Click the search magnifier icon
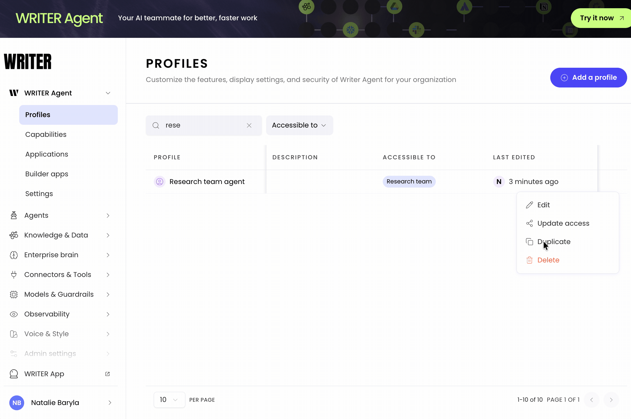631x419 pixels. coord(156,125)
